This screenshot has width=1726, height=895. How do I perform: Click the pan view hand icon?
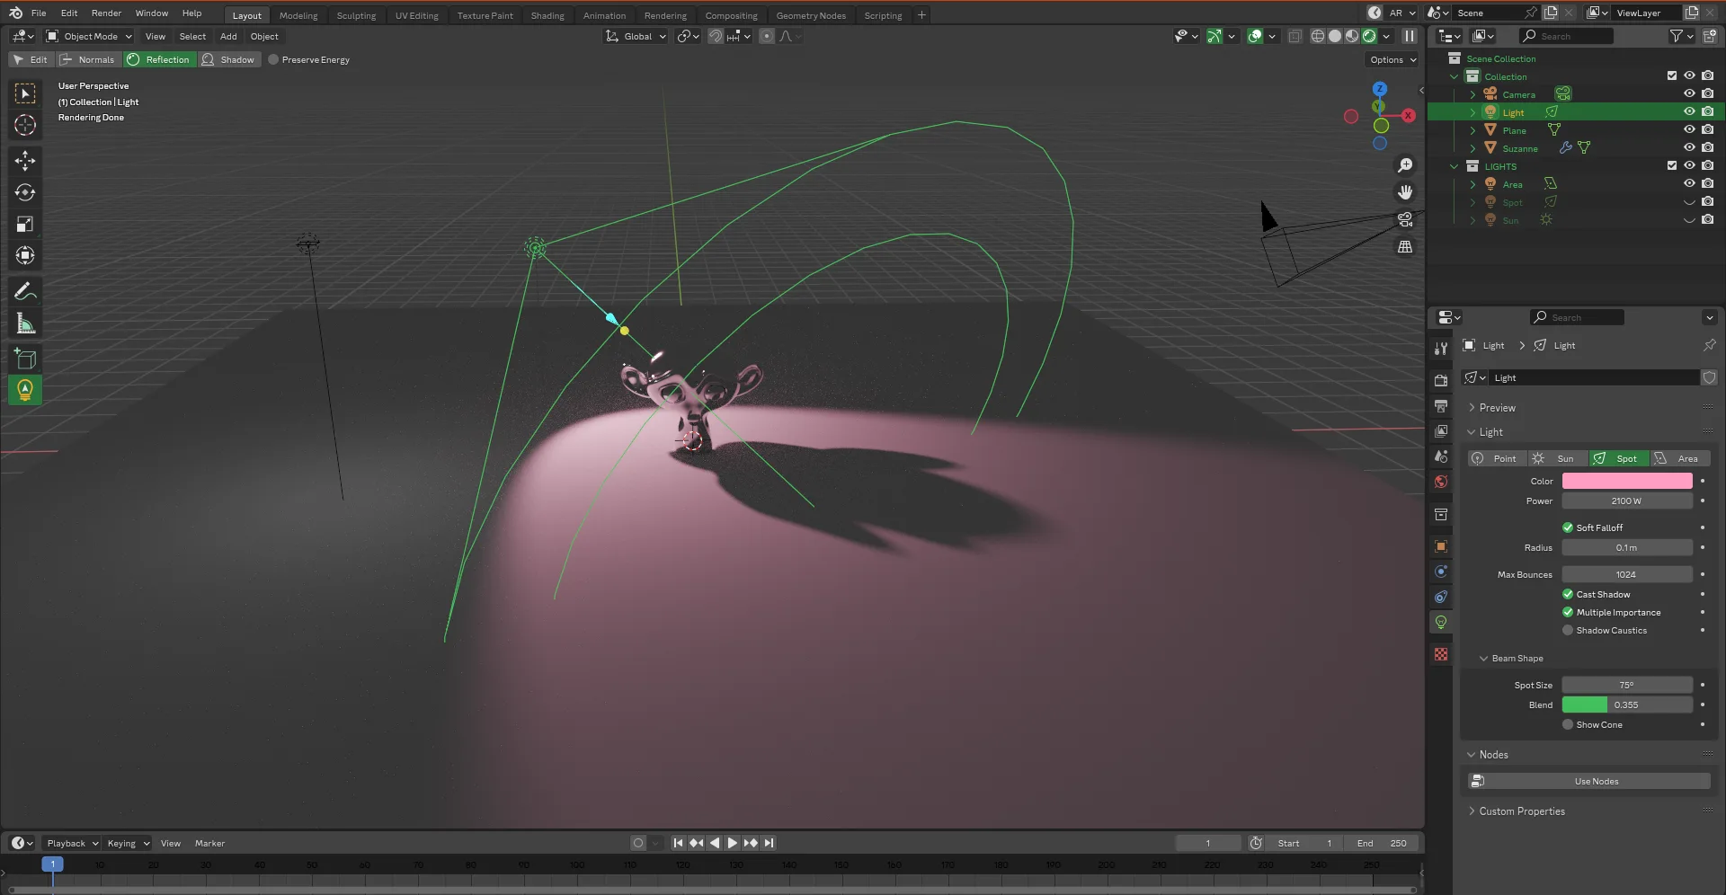click(1405, 192)
